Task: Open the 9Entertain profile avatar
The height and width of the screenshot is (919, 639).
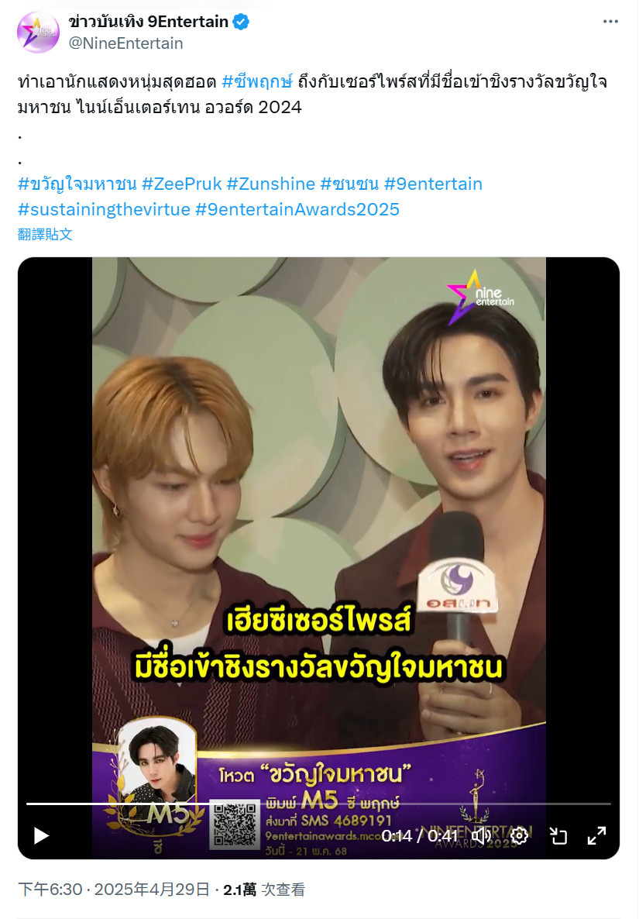Action: click(38, 33)
